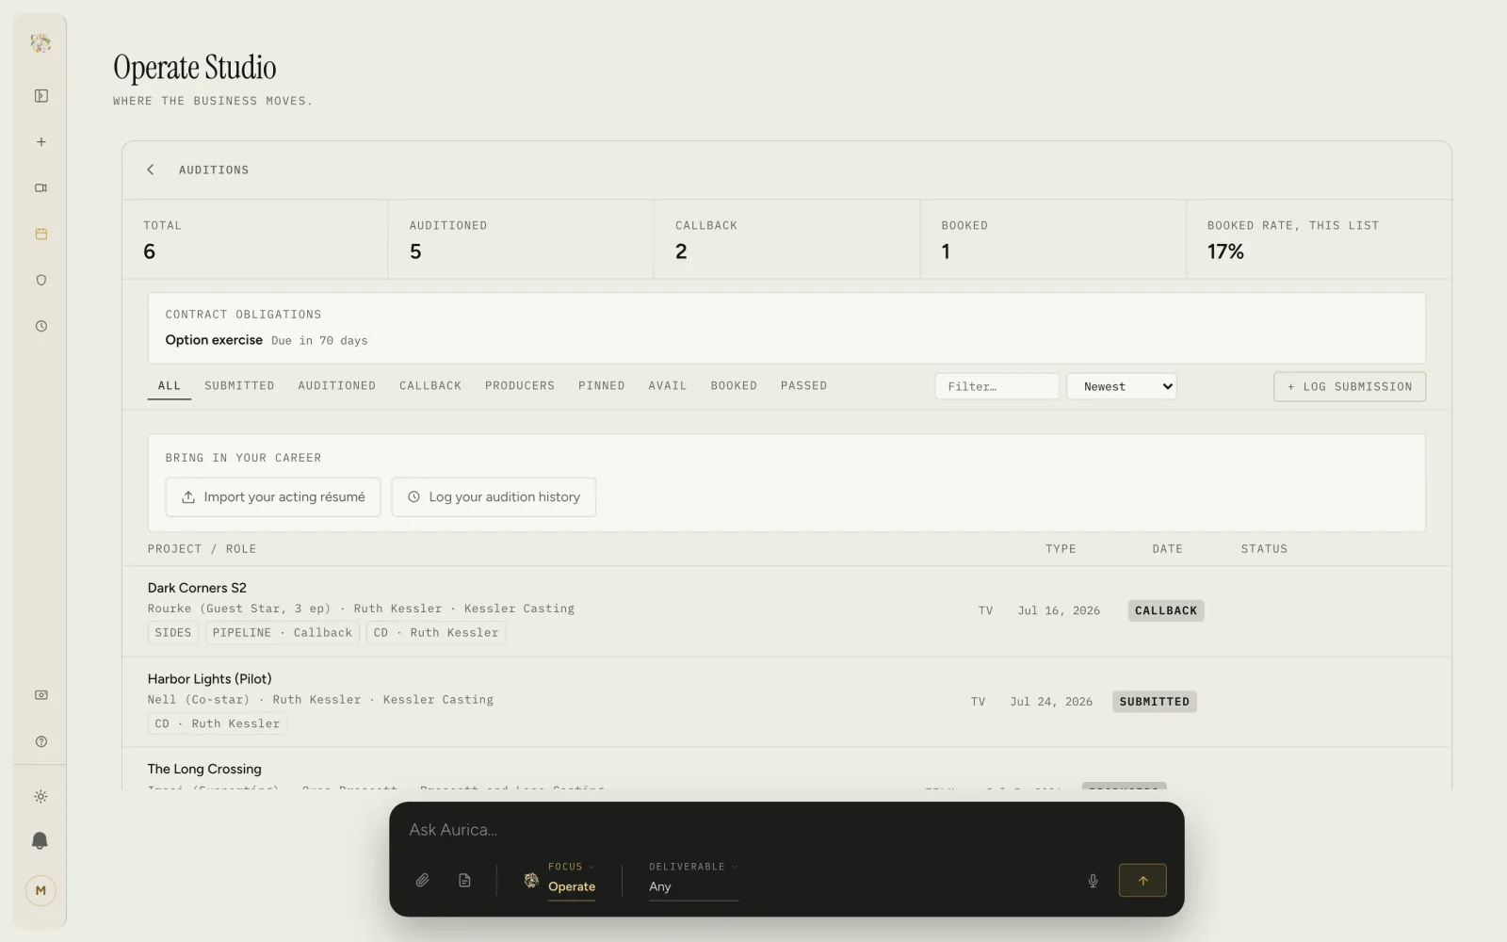Click the camera capture icon in the sidebar
This screenshot has height=942, width=1507.
tap(41, 695)
